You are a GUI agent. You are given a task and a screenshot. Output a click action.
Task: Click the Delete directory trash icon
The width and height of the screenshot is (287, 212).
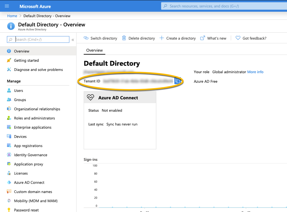pyautogui.click(x=124, y=38)
